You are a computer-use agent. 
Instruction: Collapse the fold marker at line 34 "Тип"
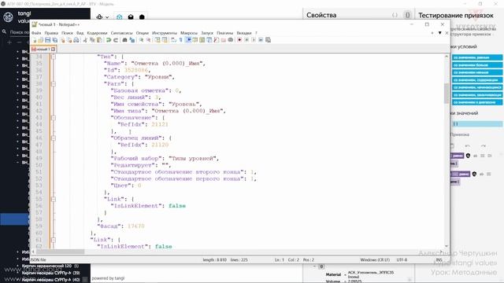[x=54, y=57]
